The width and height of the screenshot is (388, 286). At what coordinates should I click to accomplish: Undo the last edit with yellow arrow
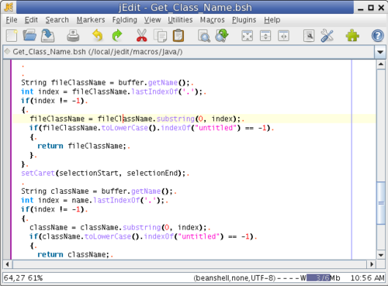click(98, 36)
